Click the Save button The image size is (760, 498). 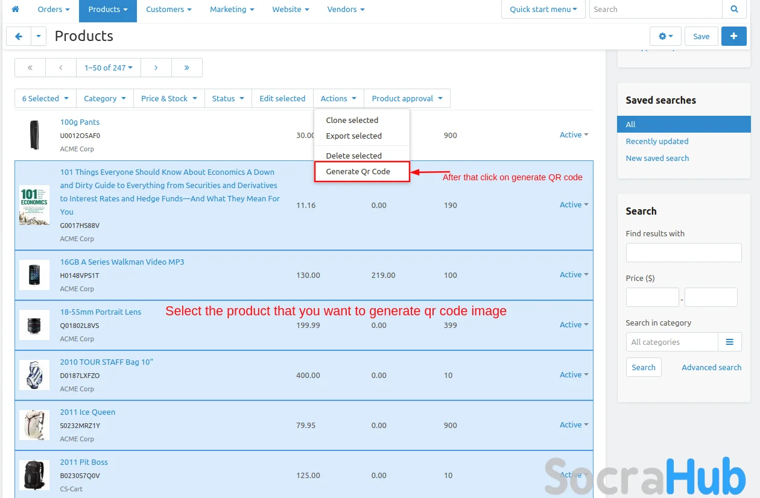point(701,36)
